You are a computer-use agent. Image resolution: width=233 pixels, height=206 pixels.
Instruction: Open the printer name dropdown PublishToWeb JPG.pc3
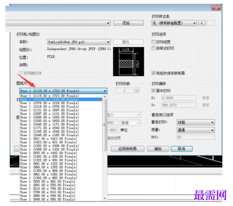pyautogui.click(x=79, y=42)
